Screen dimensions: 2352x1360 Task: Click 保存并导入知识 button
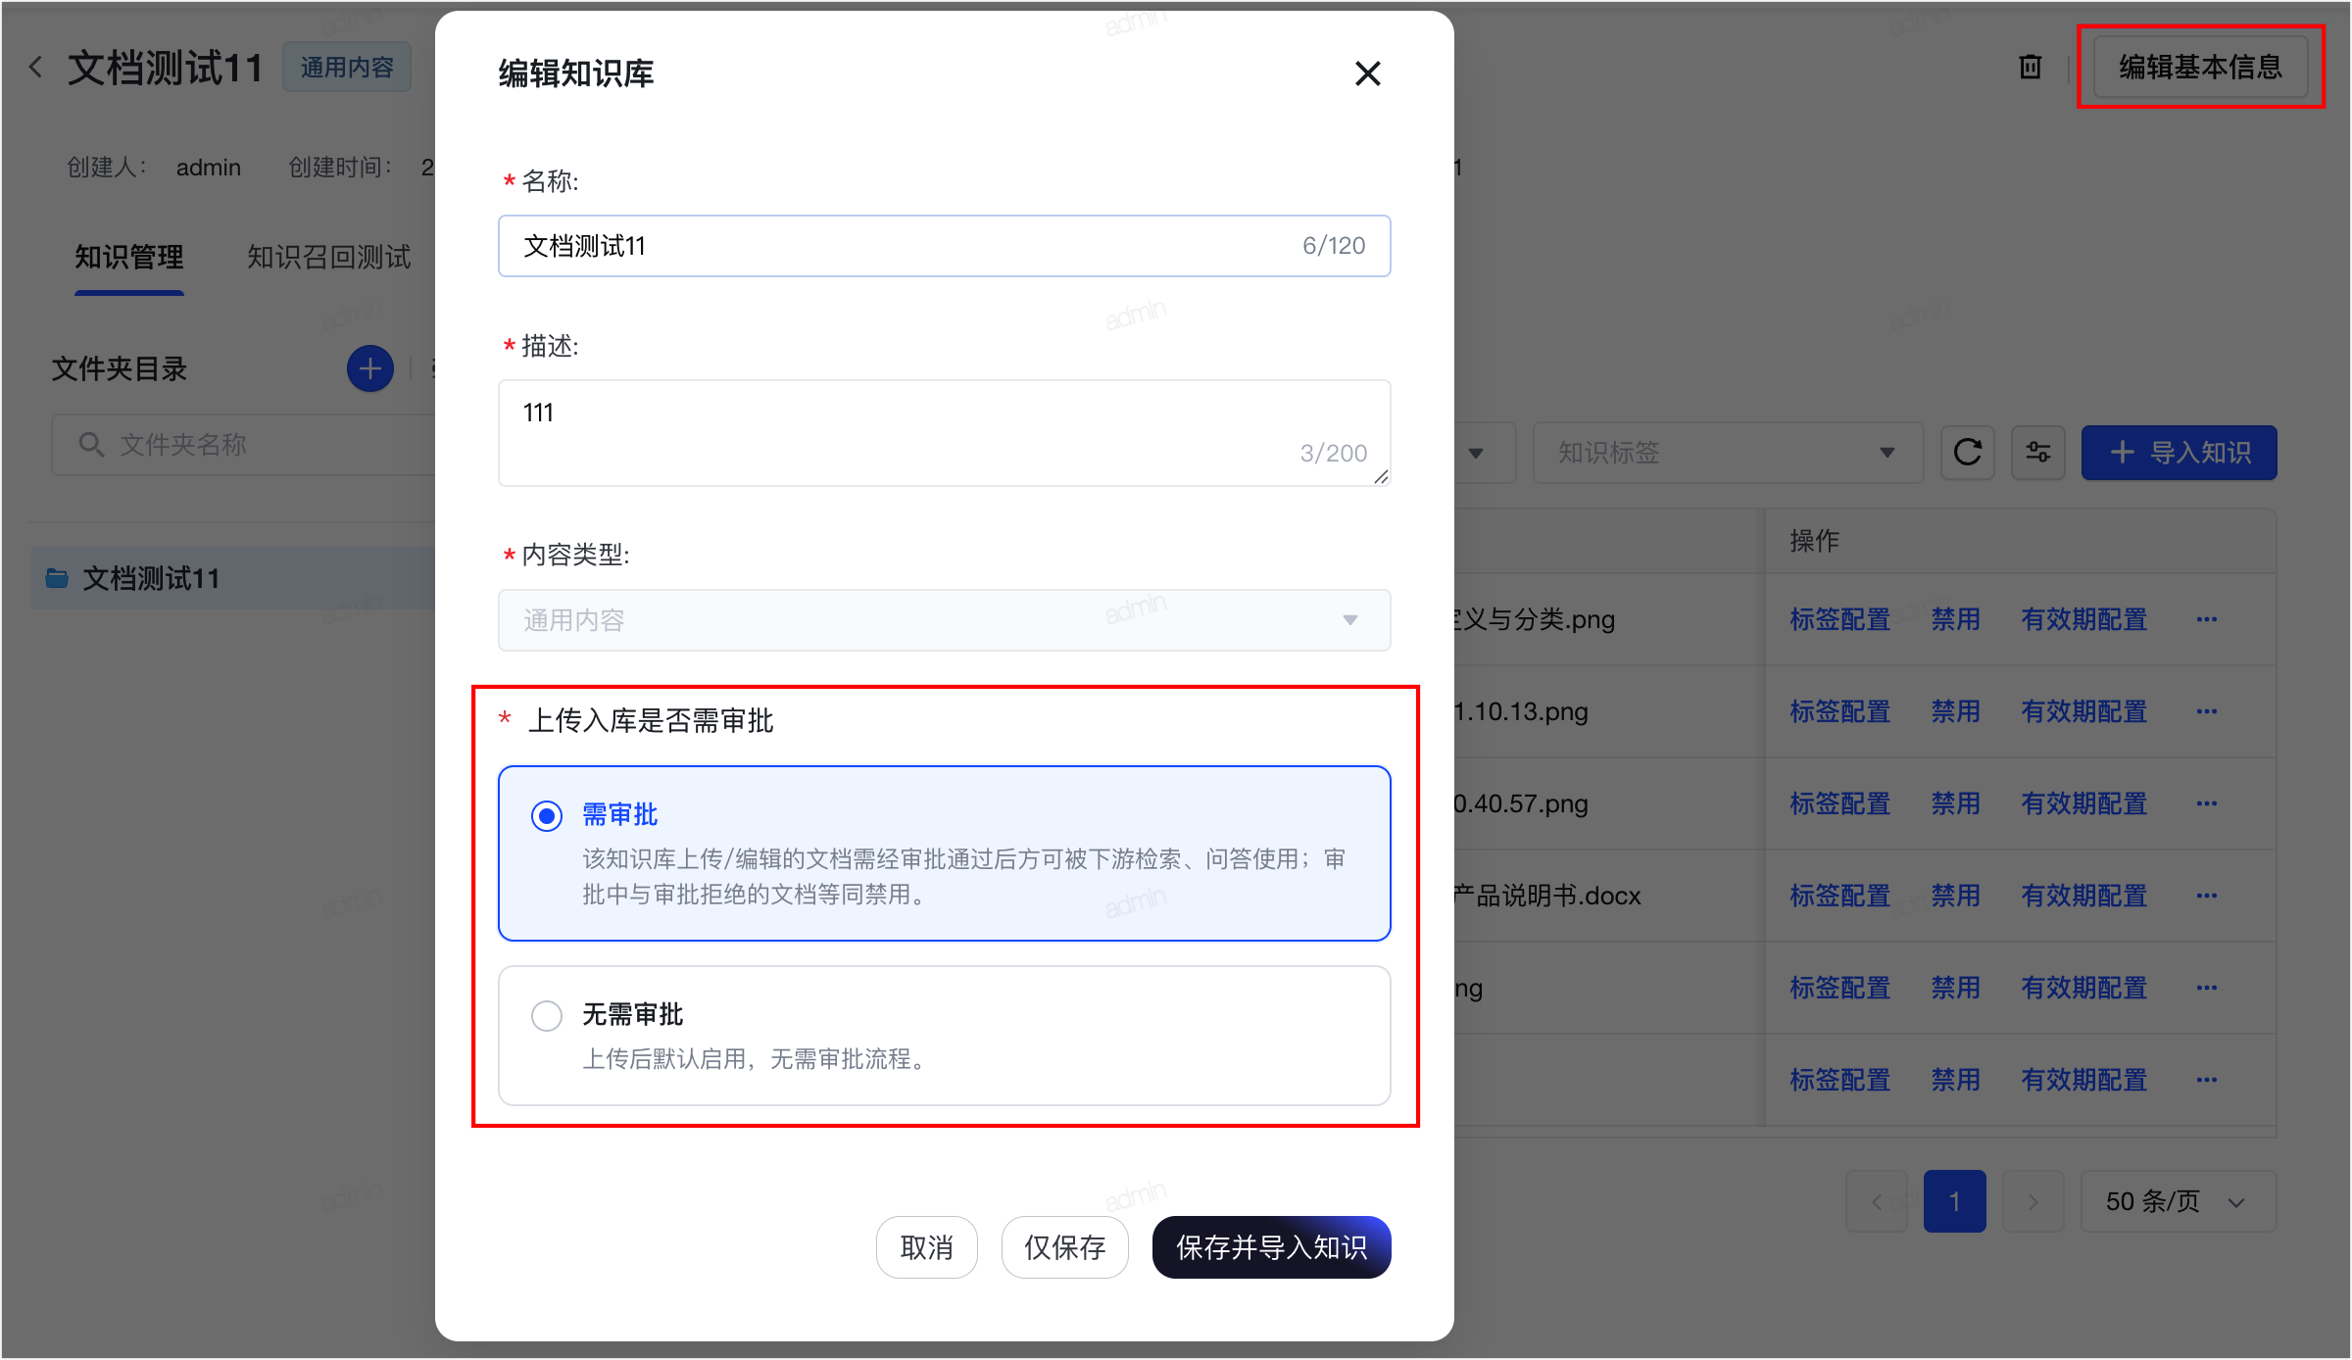tap(1271, 1247)
